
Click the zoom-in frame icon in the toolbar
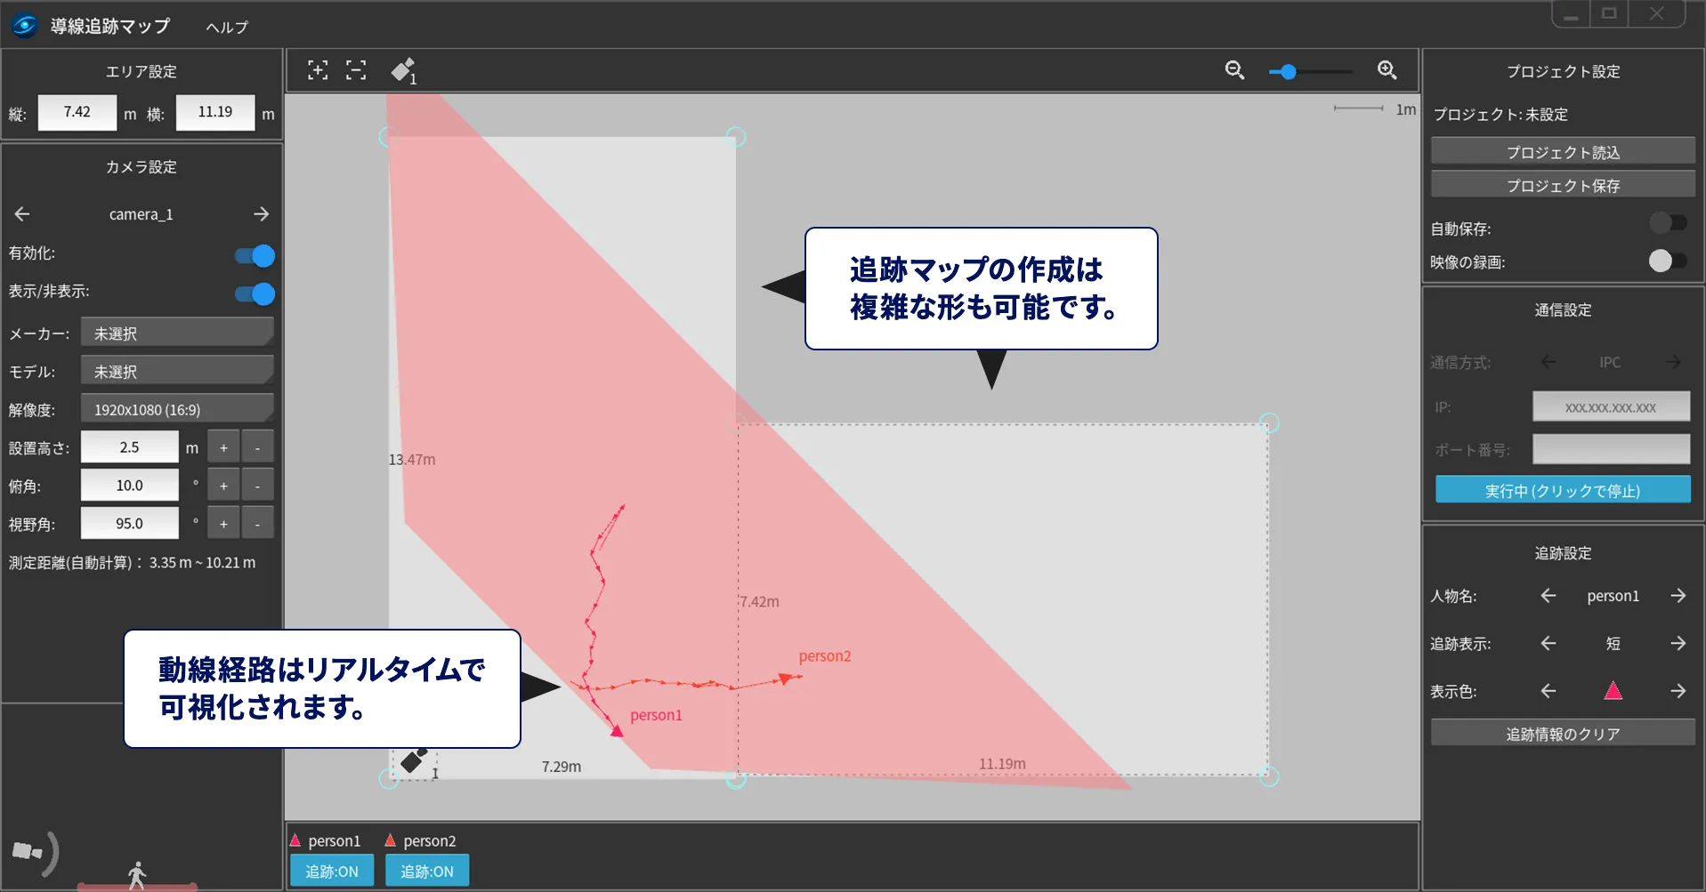[x=318, y=70]
